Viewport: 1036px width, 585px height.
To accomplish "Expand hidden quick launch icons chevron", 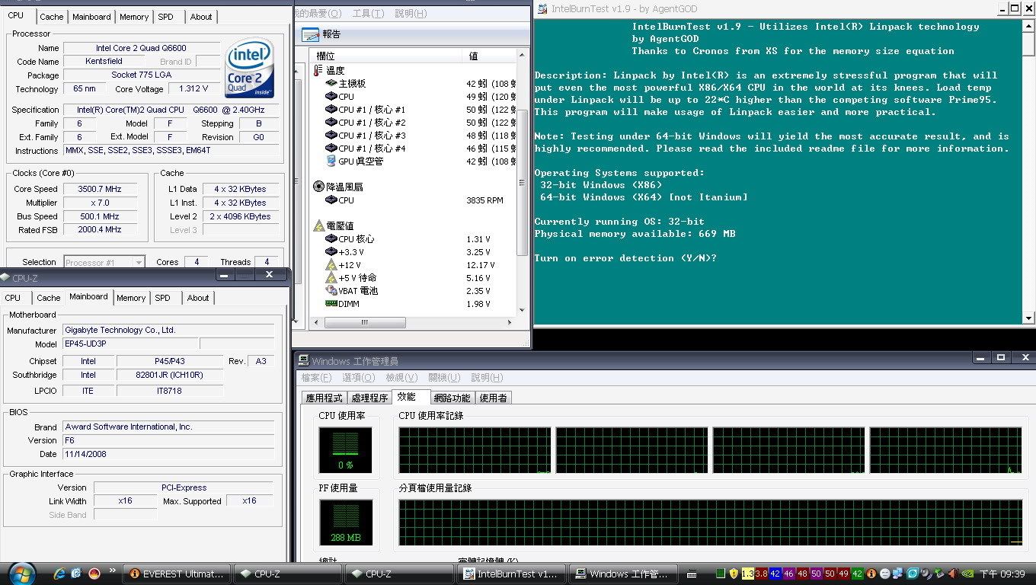I will [x=114, y=570].
